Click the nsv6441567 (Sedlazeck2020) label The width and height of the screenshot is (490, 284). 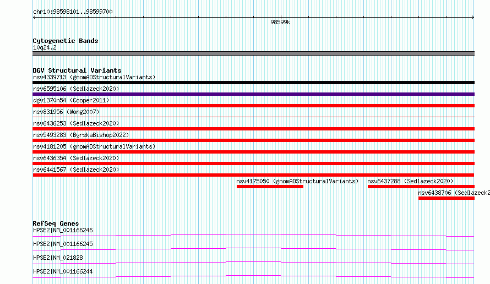tap(76, 170)
